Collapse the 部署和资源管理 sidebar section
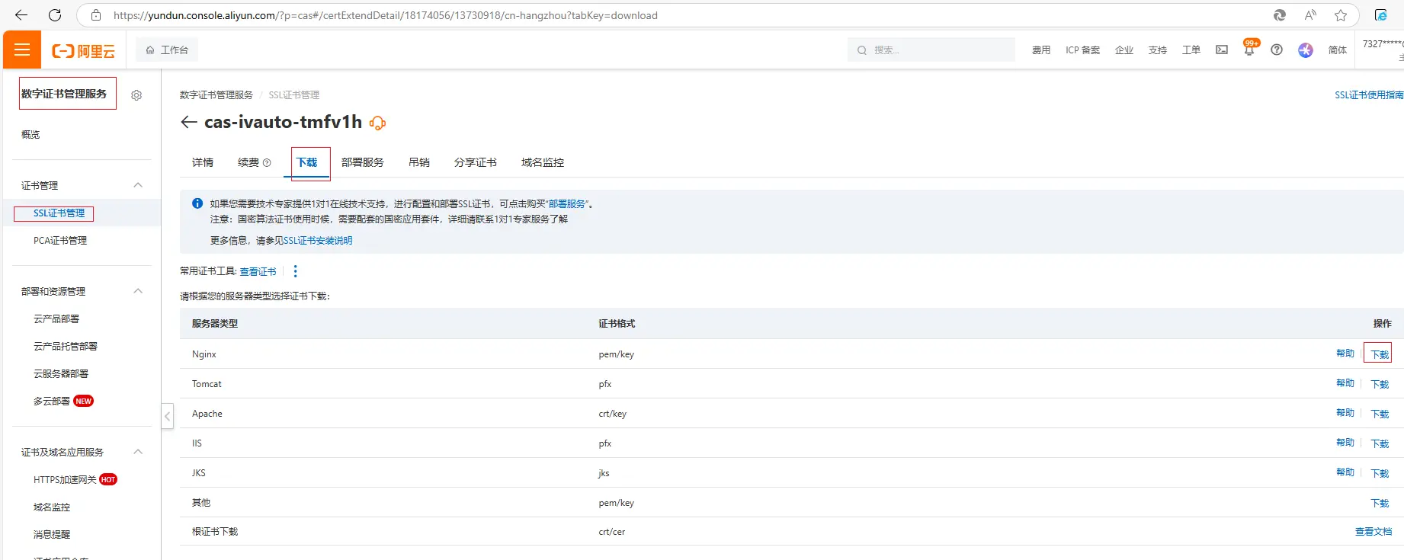 [138, 291]
